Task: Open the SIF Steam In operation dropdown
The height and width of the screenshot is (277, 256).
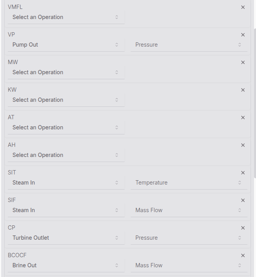Action: [x=66, y=211]
